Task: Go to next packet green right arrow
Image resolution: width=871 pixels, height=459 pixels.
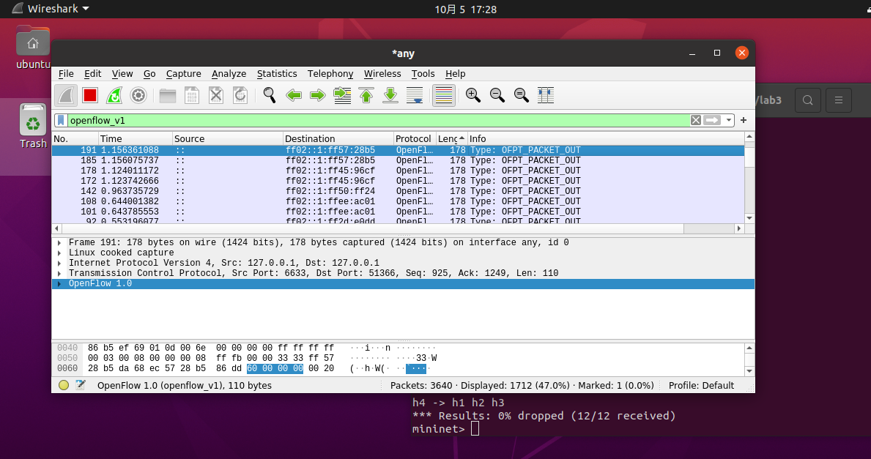Action: coord(318,95)
